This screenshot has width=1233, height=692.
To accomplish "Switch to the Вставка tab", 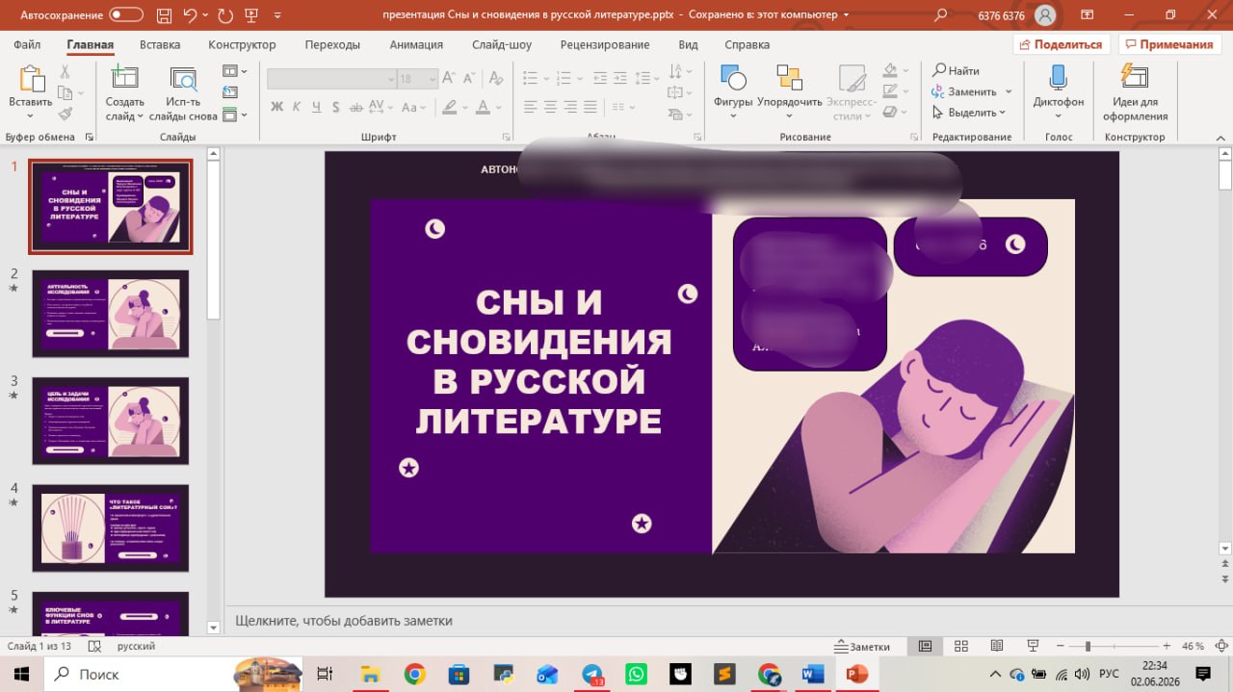I will (160, 44).
